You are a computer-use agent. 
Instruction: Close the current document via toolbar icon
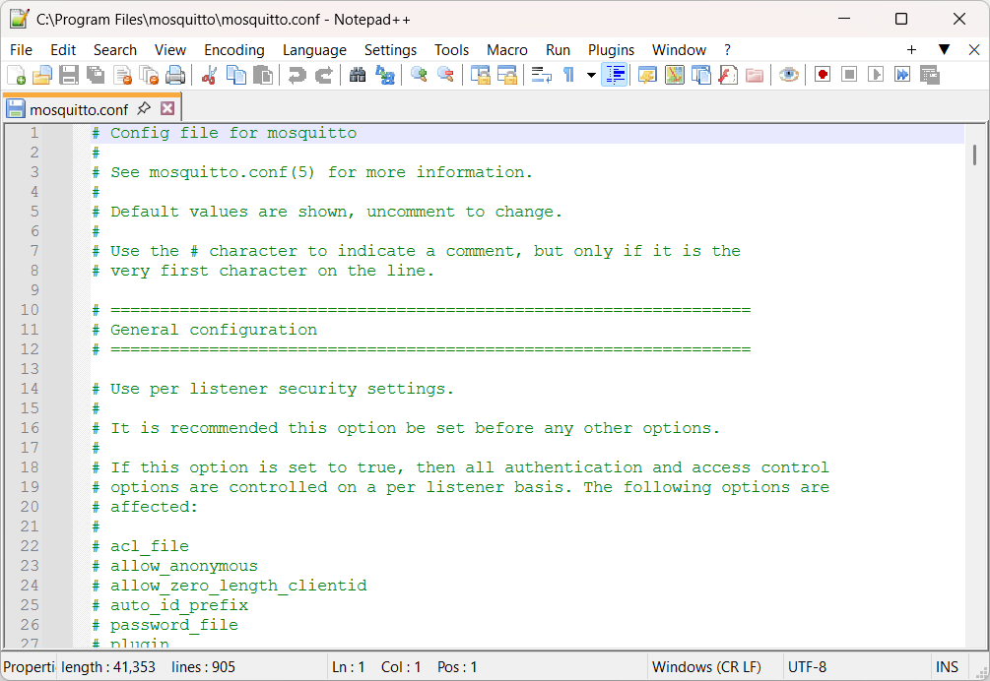click(122, 75)
